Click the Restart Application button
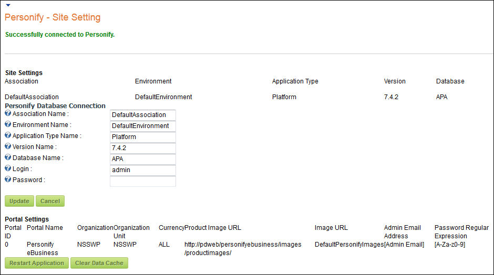494x275 pixels. tap(37, 263)
